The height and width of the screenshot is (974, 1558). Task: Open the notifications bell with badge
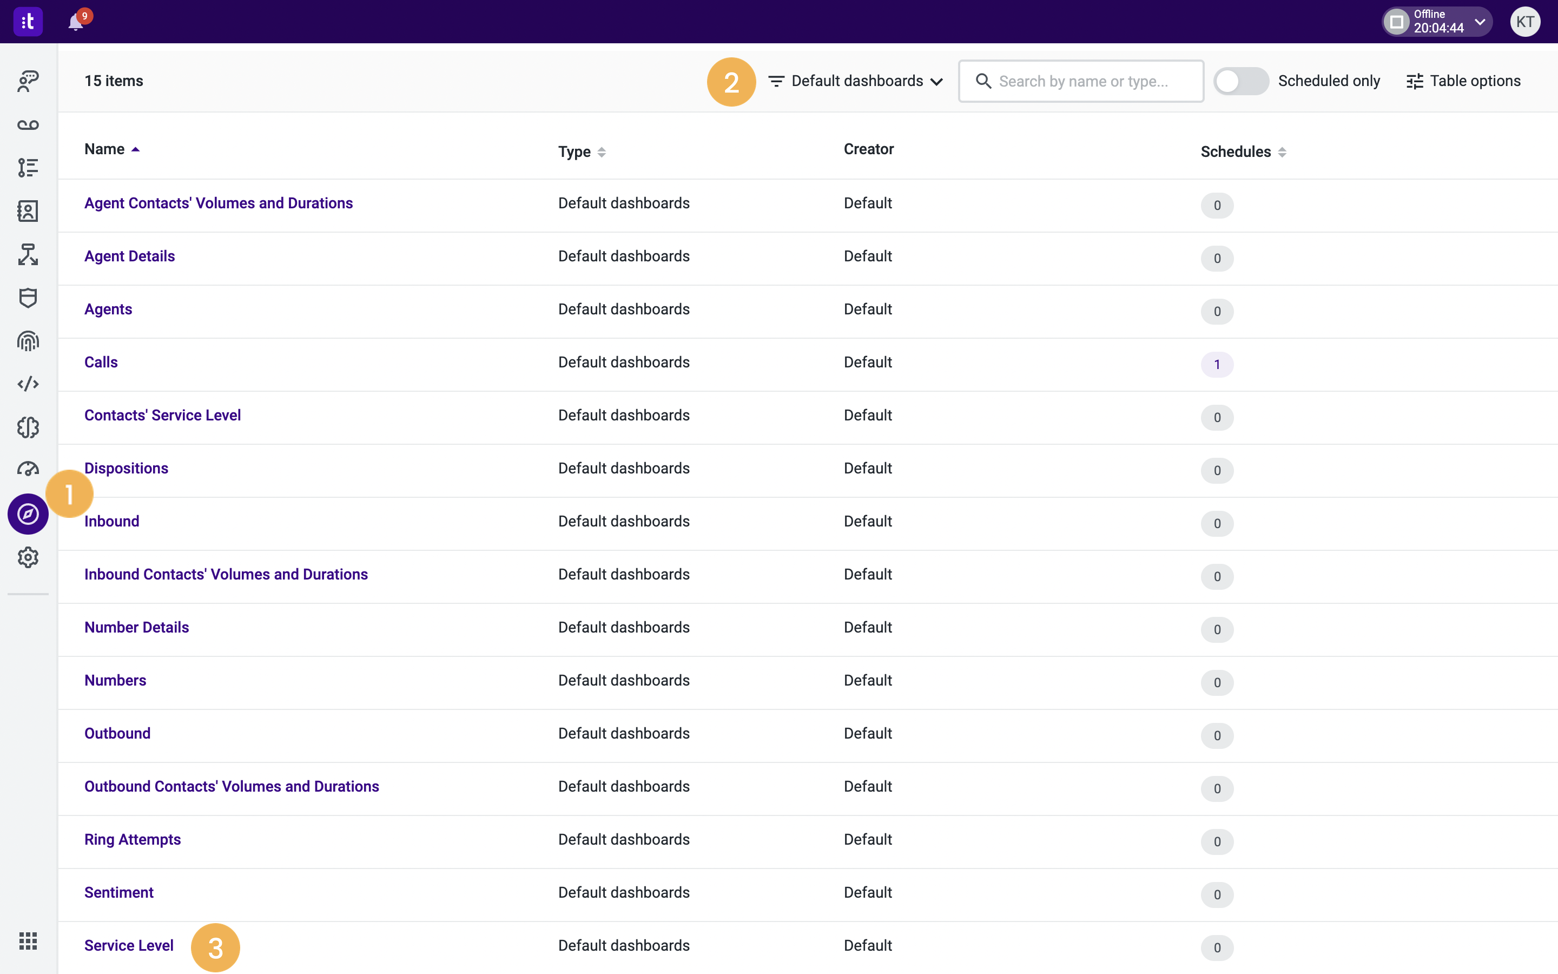[x=76, y=21]
